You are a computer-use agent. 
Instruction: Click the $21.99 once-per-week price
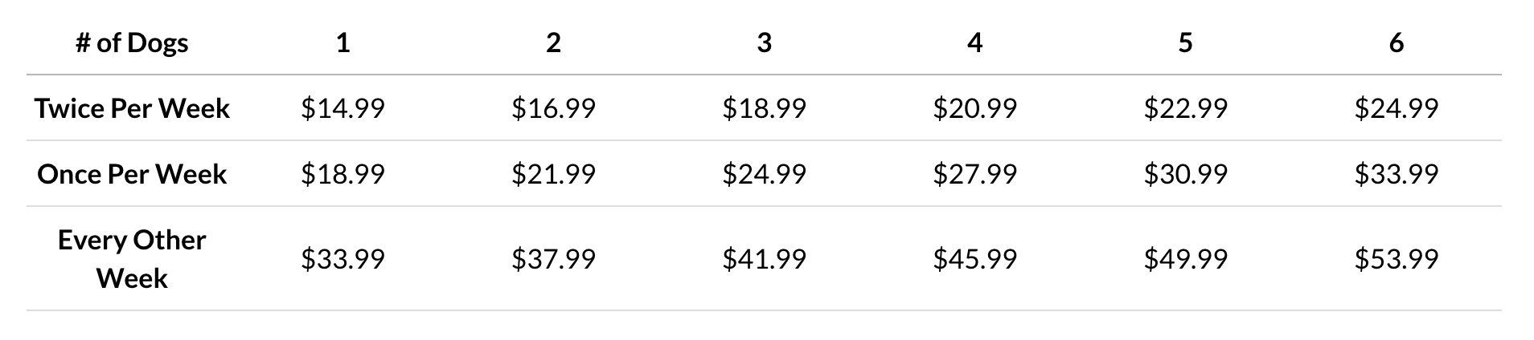point(553,174)
